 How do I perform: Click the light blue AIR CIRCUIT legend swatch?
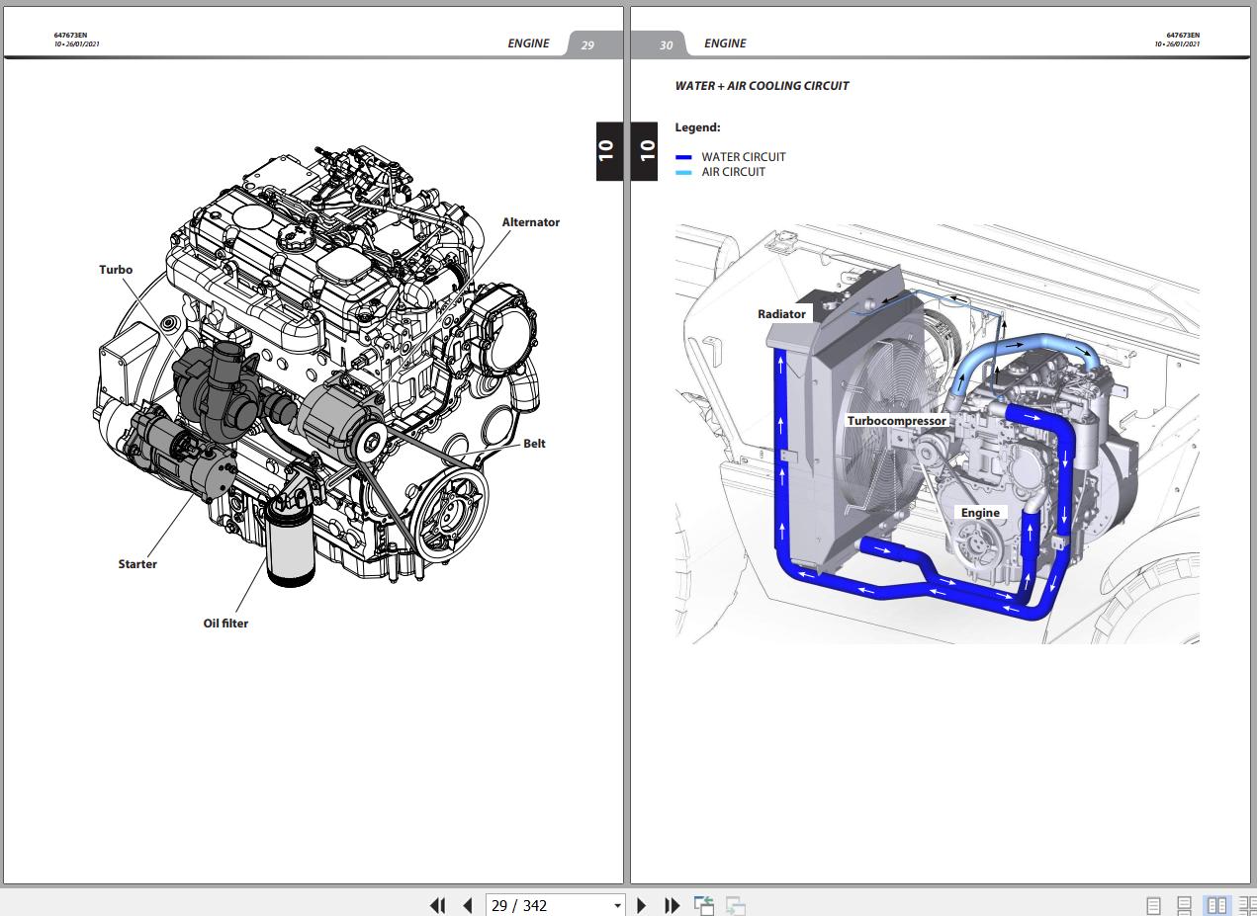(x=683, y=172)
